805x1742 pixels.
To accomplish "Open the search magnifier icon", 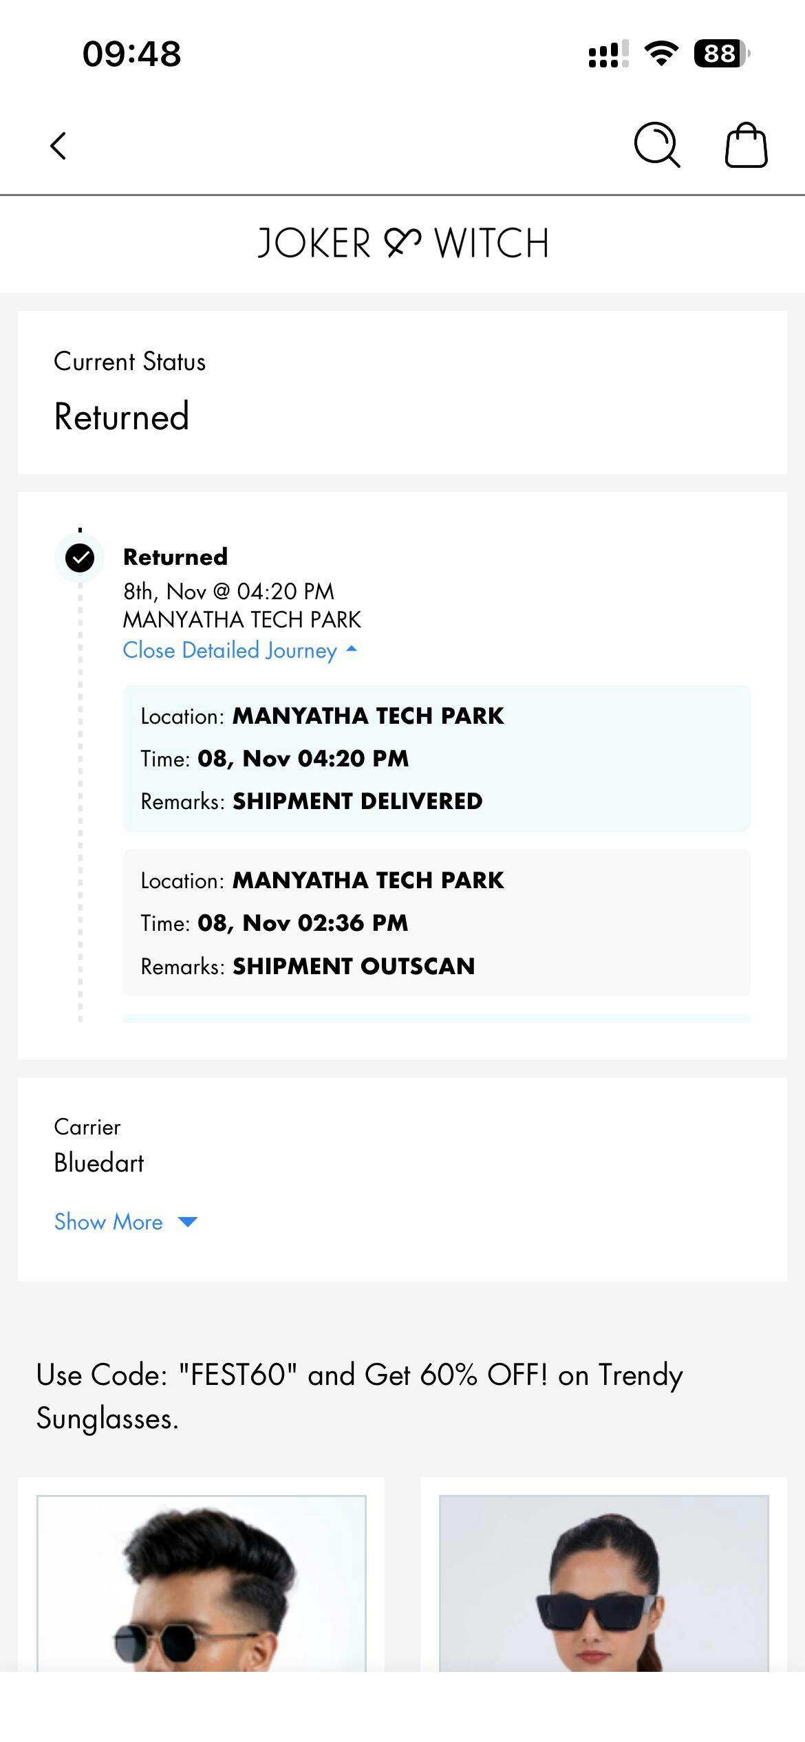I will pyautogui.click(x=656, y=145).
